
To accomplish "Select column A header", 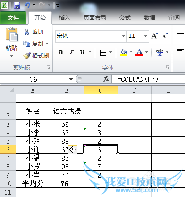I will click(x=33, y=90).
